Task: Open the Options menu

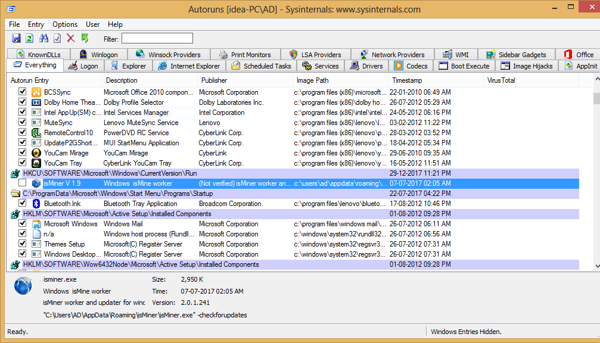Action: coord(65,24)
